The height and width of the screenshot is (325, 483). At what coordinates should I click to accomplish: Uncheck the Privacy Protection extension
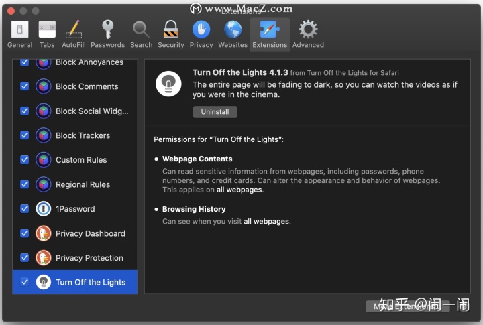click(x=25, y=257)
